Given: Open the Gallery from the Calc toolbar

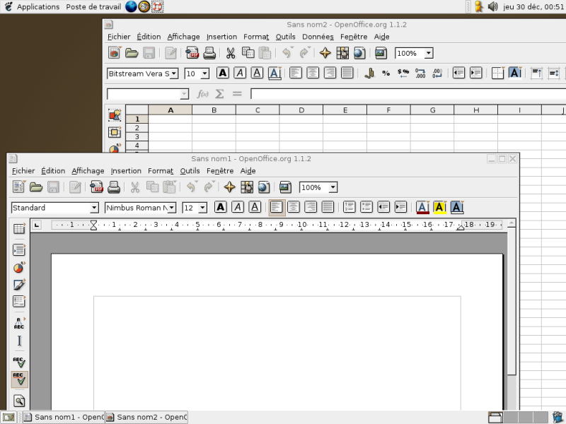Looking at the screenshot, I should pos(381,53).
